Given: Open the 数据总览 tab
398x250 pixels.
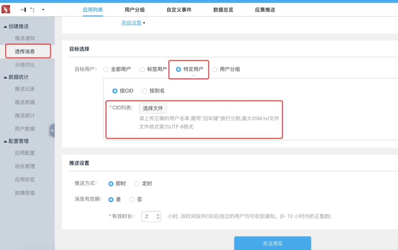Looking at the screenshot, I should pyautogui.click(x=223, y=10).
